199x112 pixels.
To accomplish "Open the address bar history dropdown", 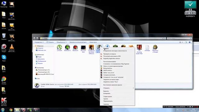I will tap(163, 38).
